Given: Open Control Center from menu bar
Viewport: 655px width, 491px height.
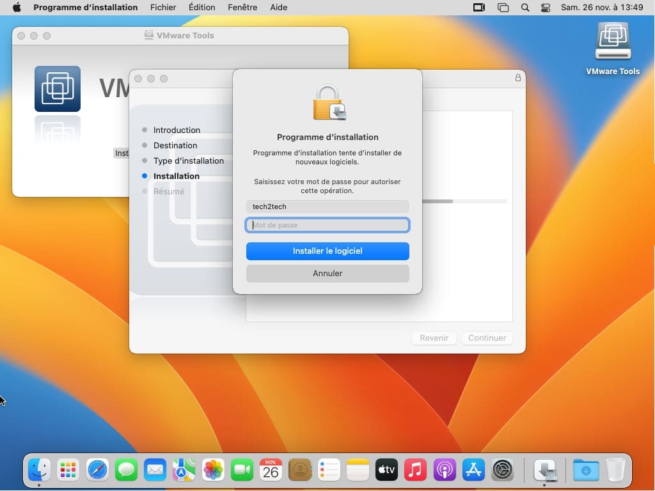Looking at the screenshot, I should pyautogui.click(x=546, y=8).
